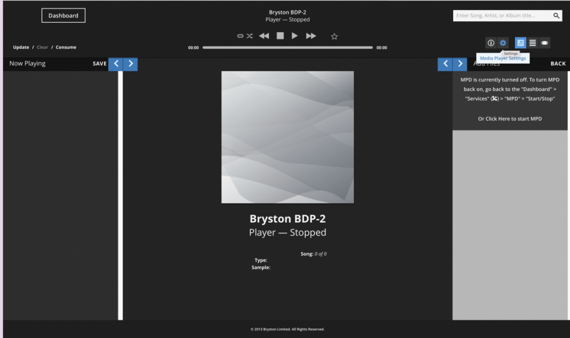570x338 pixels.
Task: Toggle the Consume mode option
Action: coord(66,47)
